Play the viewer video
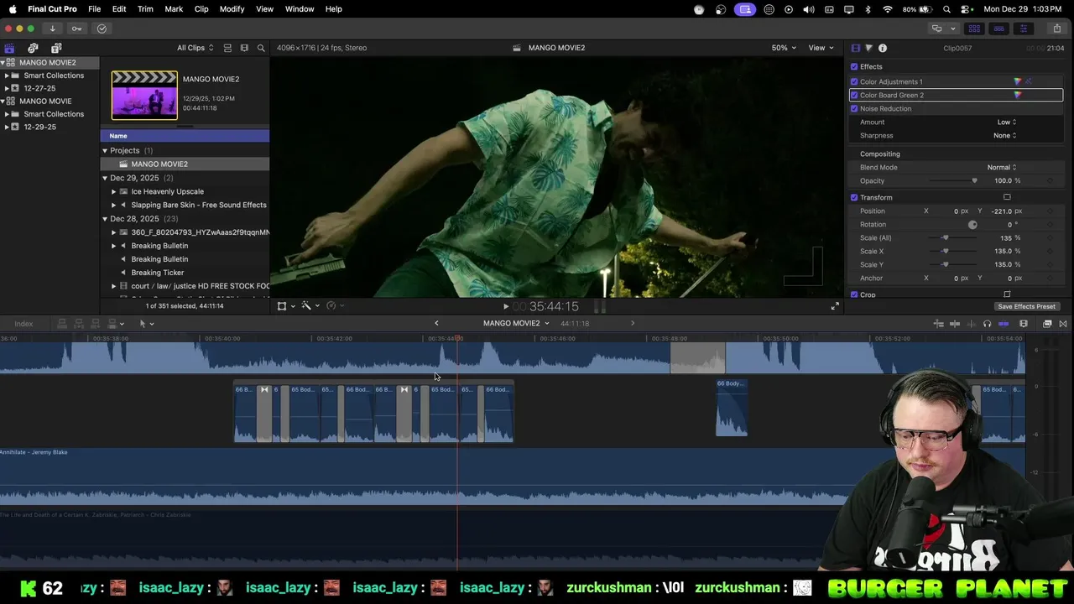The image size is (1074, 604). [x=505, y=307]
